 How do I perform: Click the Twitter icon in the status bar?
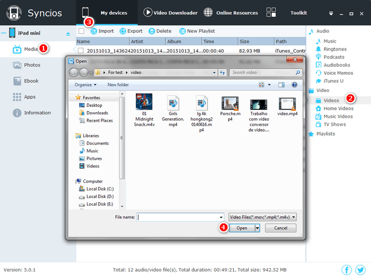coord(360,270)
